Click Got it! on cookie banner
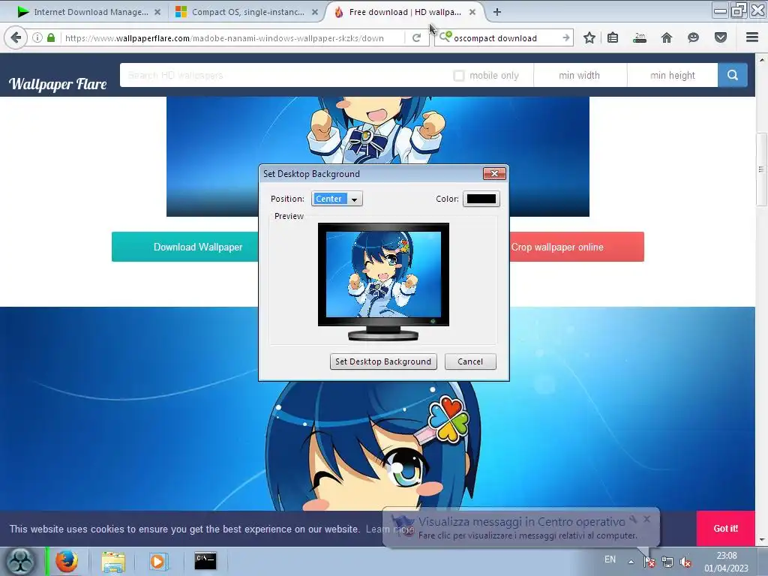Viewport: 768px width, 576px height. pyautogui.click(x=725, y=529)
